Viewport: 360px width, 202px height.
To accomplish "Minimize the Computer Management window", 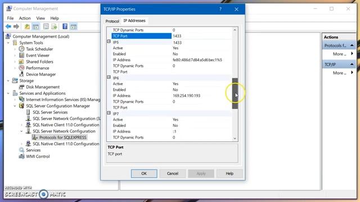I will click(x=315, y=9).
